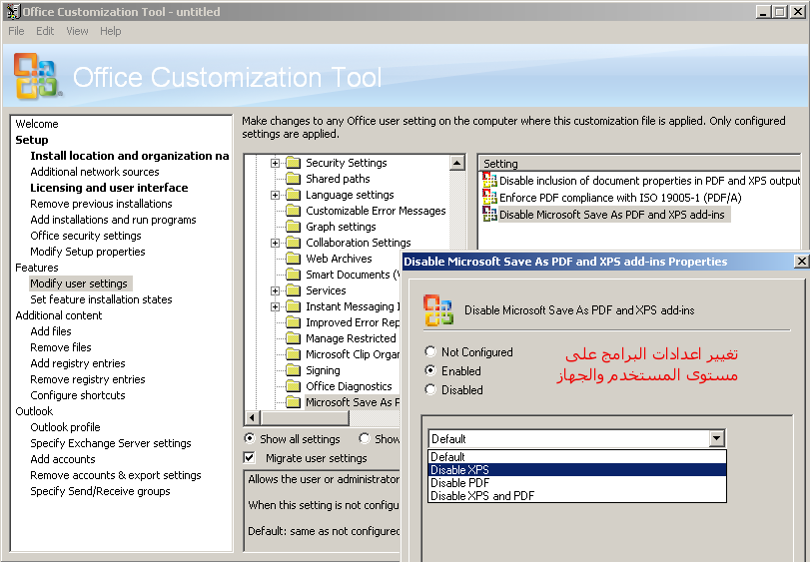Open the Default combo box arrow
The height and width of the screenshot is (562, 810).
pos(716,438)
